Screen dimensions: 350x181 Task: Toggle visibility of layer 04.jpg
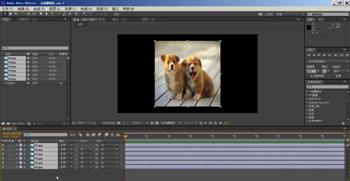[3, 158]
